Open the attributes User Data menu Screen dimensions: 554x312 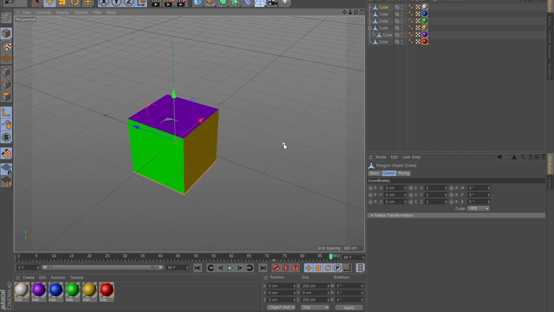pos(411,157)
